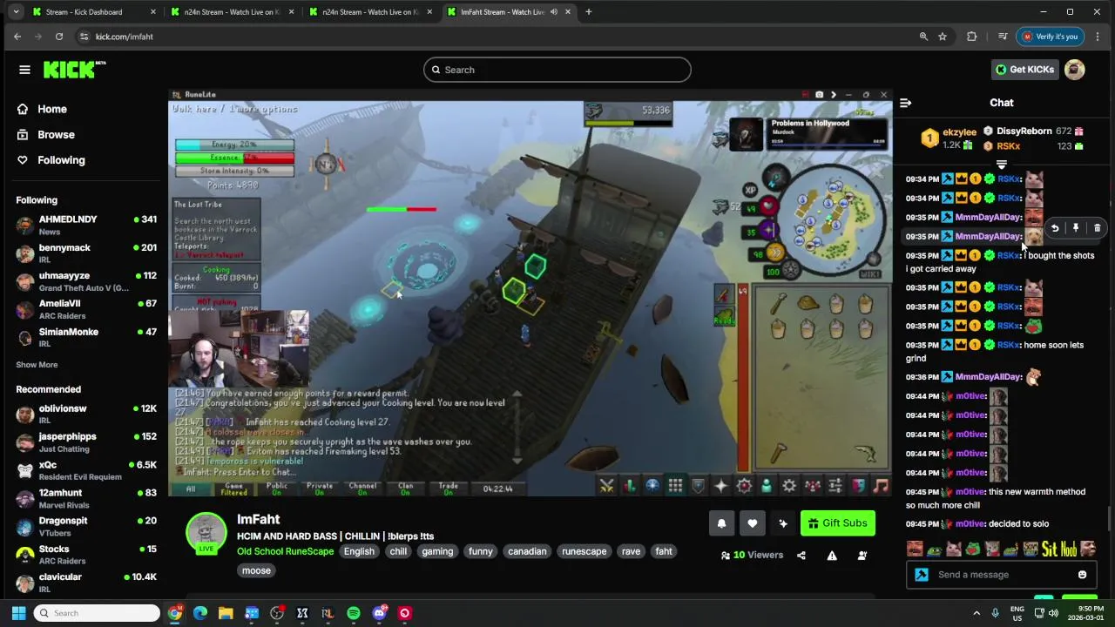Image resolution: width=1115 pixels, height=627 pixels.
Task: Open SimianMonke followed channel
Action: pos(85,337)
